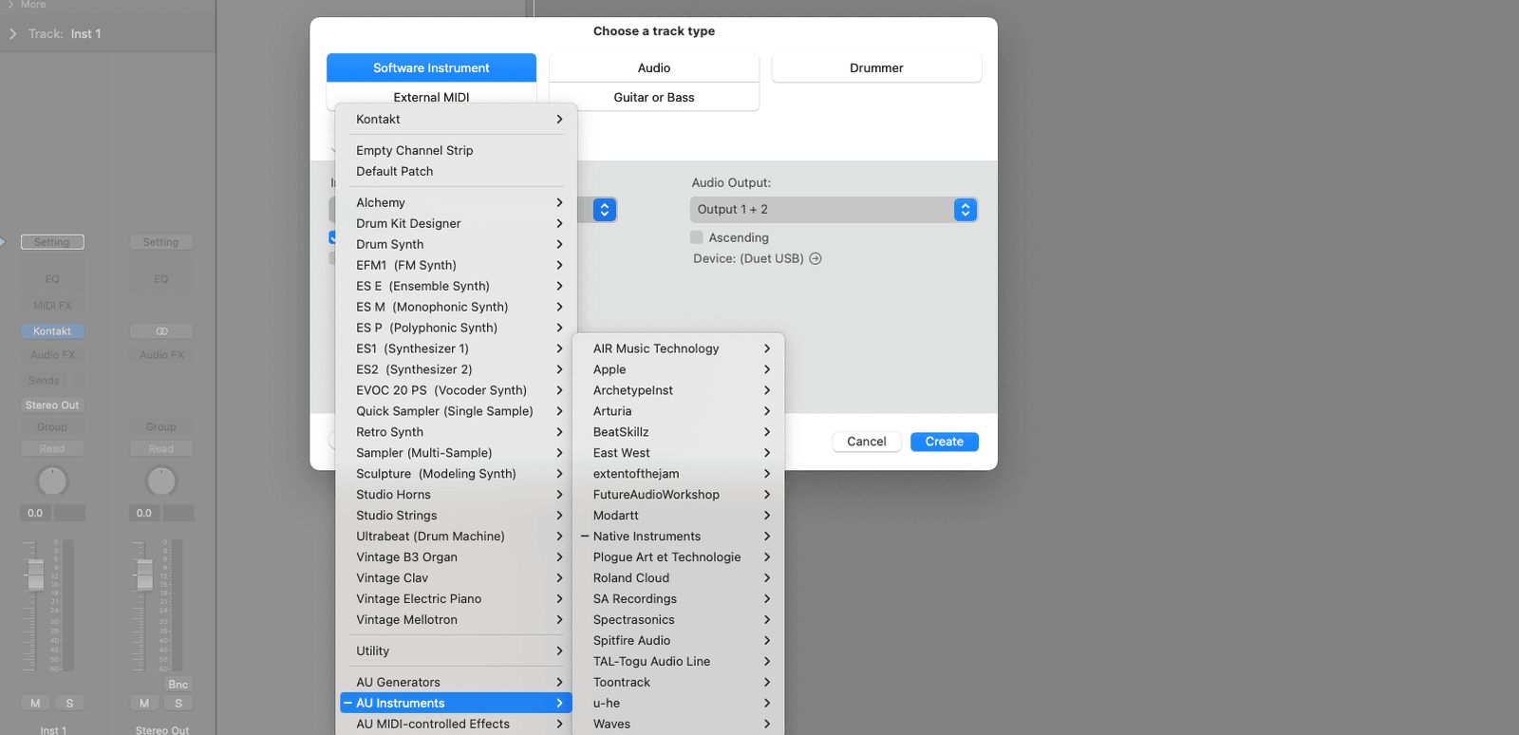Open the Retro Synth submenu
The width and height of the screenshot is (1519, 735).
[x=456, y=432]
